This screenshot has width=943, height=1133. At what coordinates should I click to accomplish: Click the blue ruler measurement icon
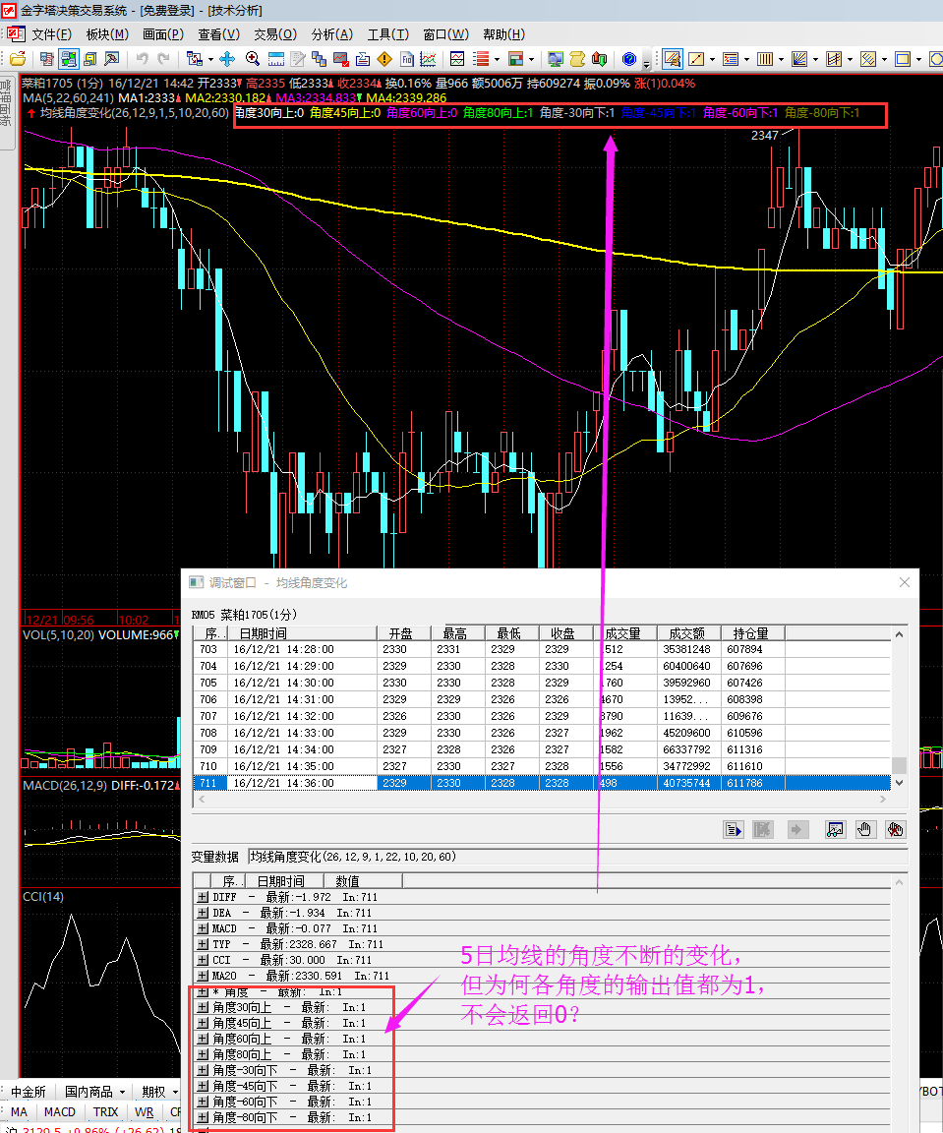pyautogui.click(x=276, y=59)
